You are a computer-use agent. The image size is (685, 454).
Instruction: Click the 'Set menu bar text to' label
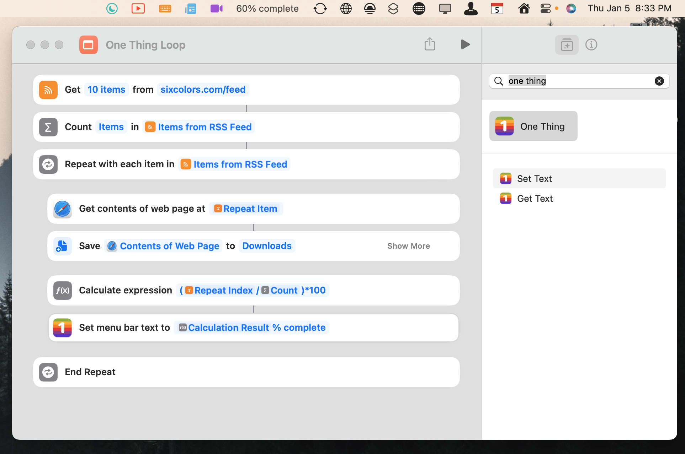pyautogui.click(x=124, y=328)
